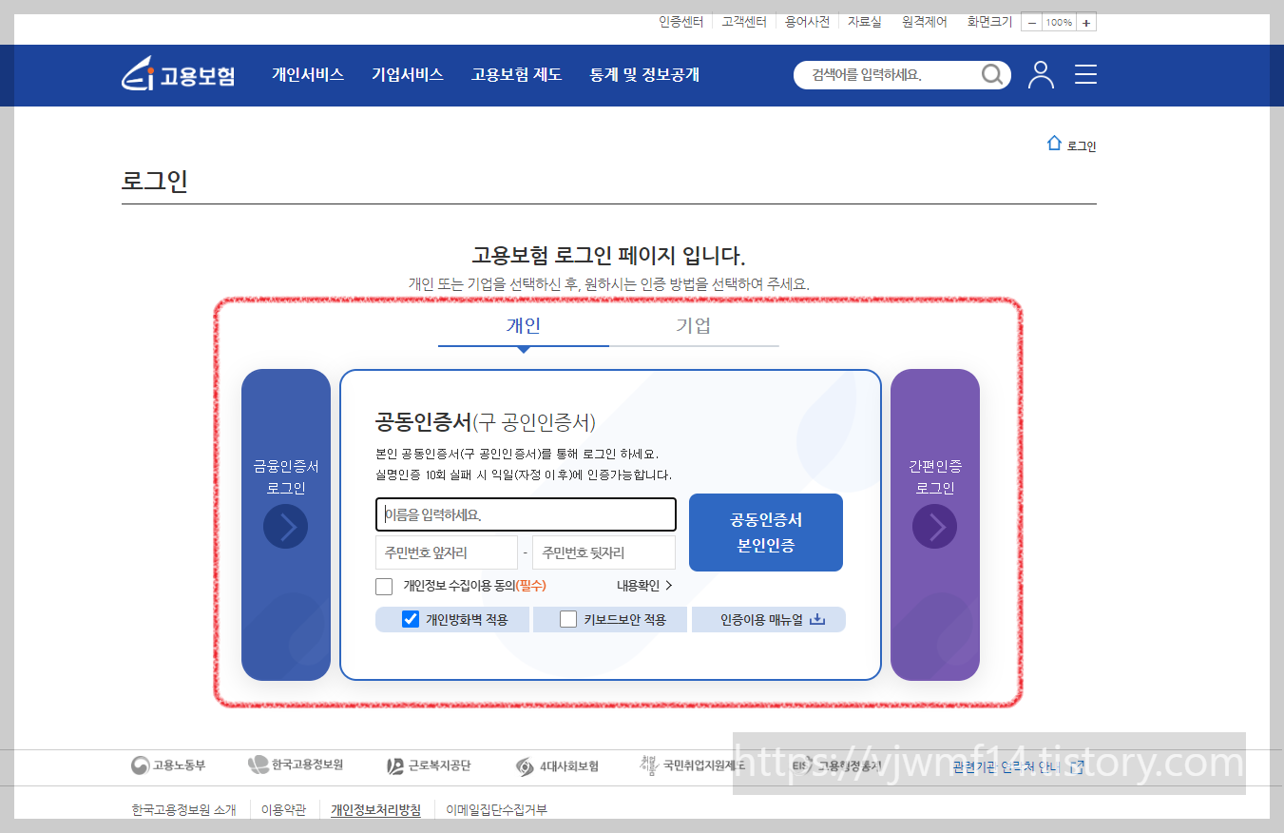The width and height of the screenshot is (1284, 833).
Task: Click the 근로복지공단 footer logo
Action: coord(429,765)
